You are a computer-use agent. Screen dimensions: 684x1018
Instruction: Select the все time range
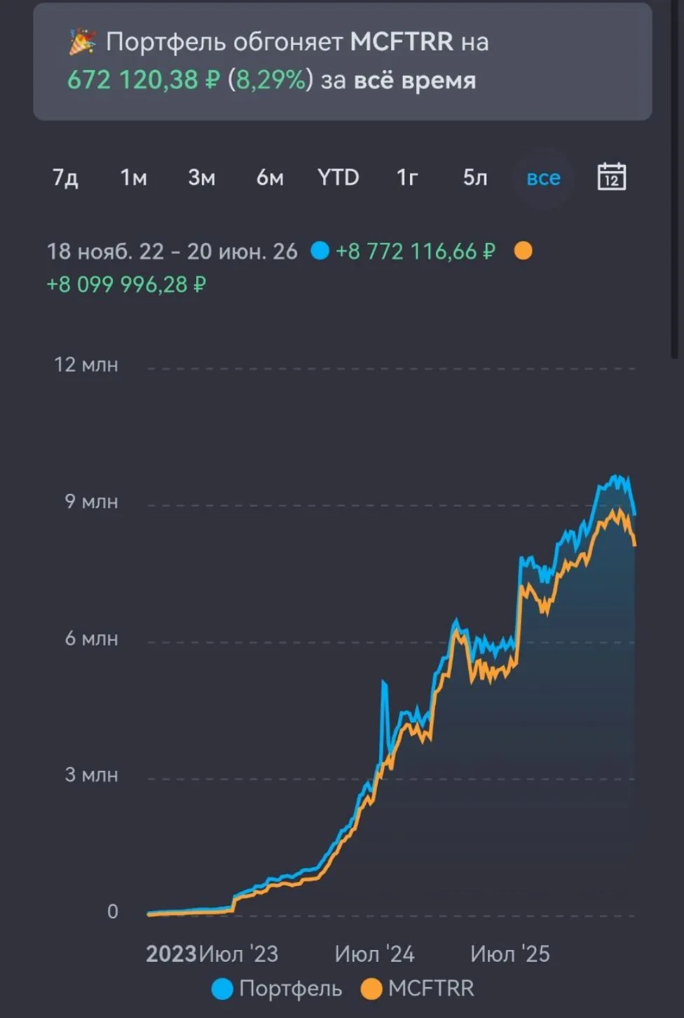[543, 178]
